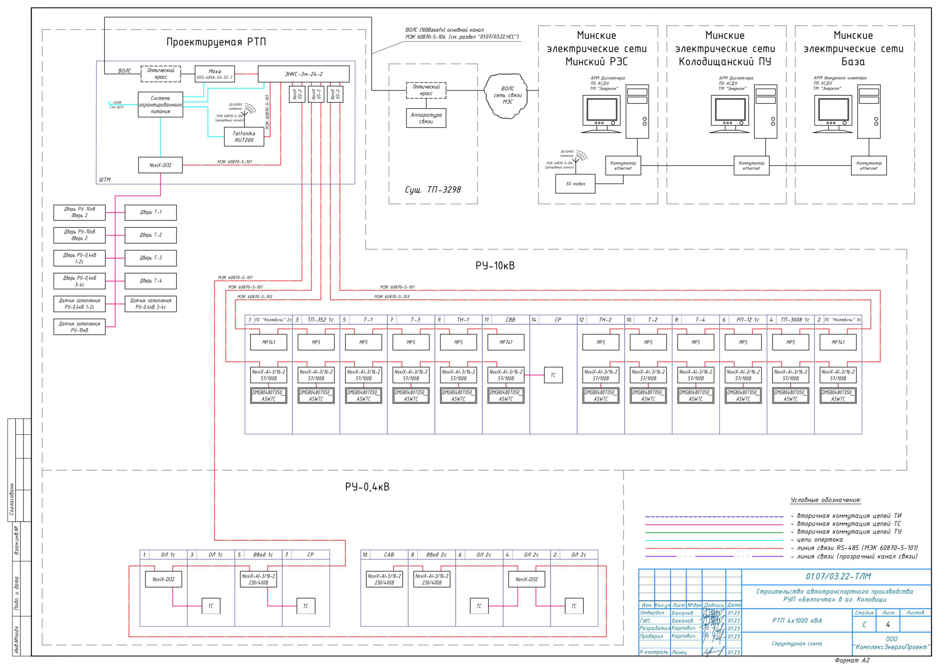Viewport: 940px width, 664px height.
Task: Click the 3G модем block
Action: pos(575,184)
